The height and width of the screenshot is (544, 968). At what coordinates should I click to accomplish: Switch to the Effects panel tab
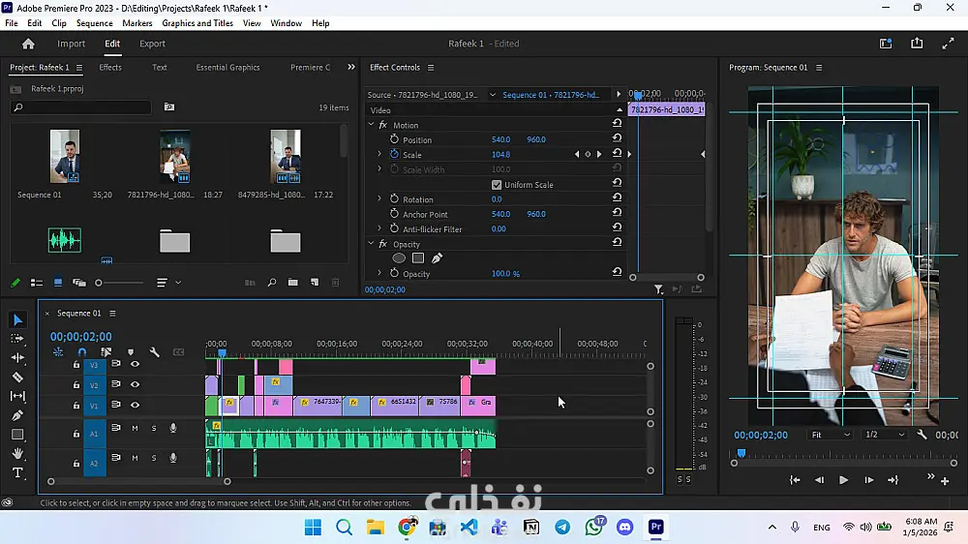[110, 68]
